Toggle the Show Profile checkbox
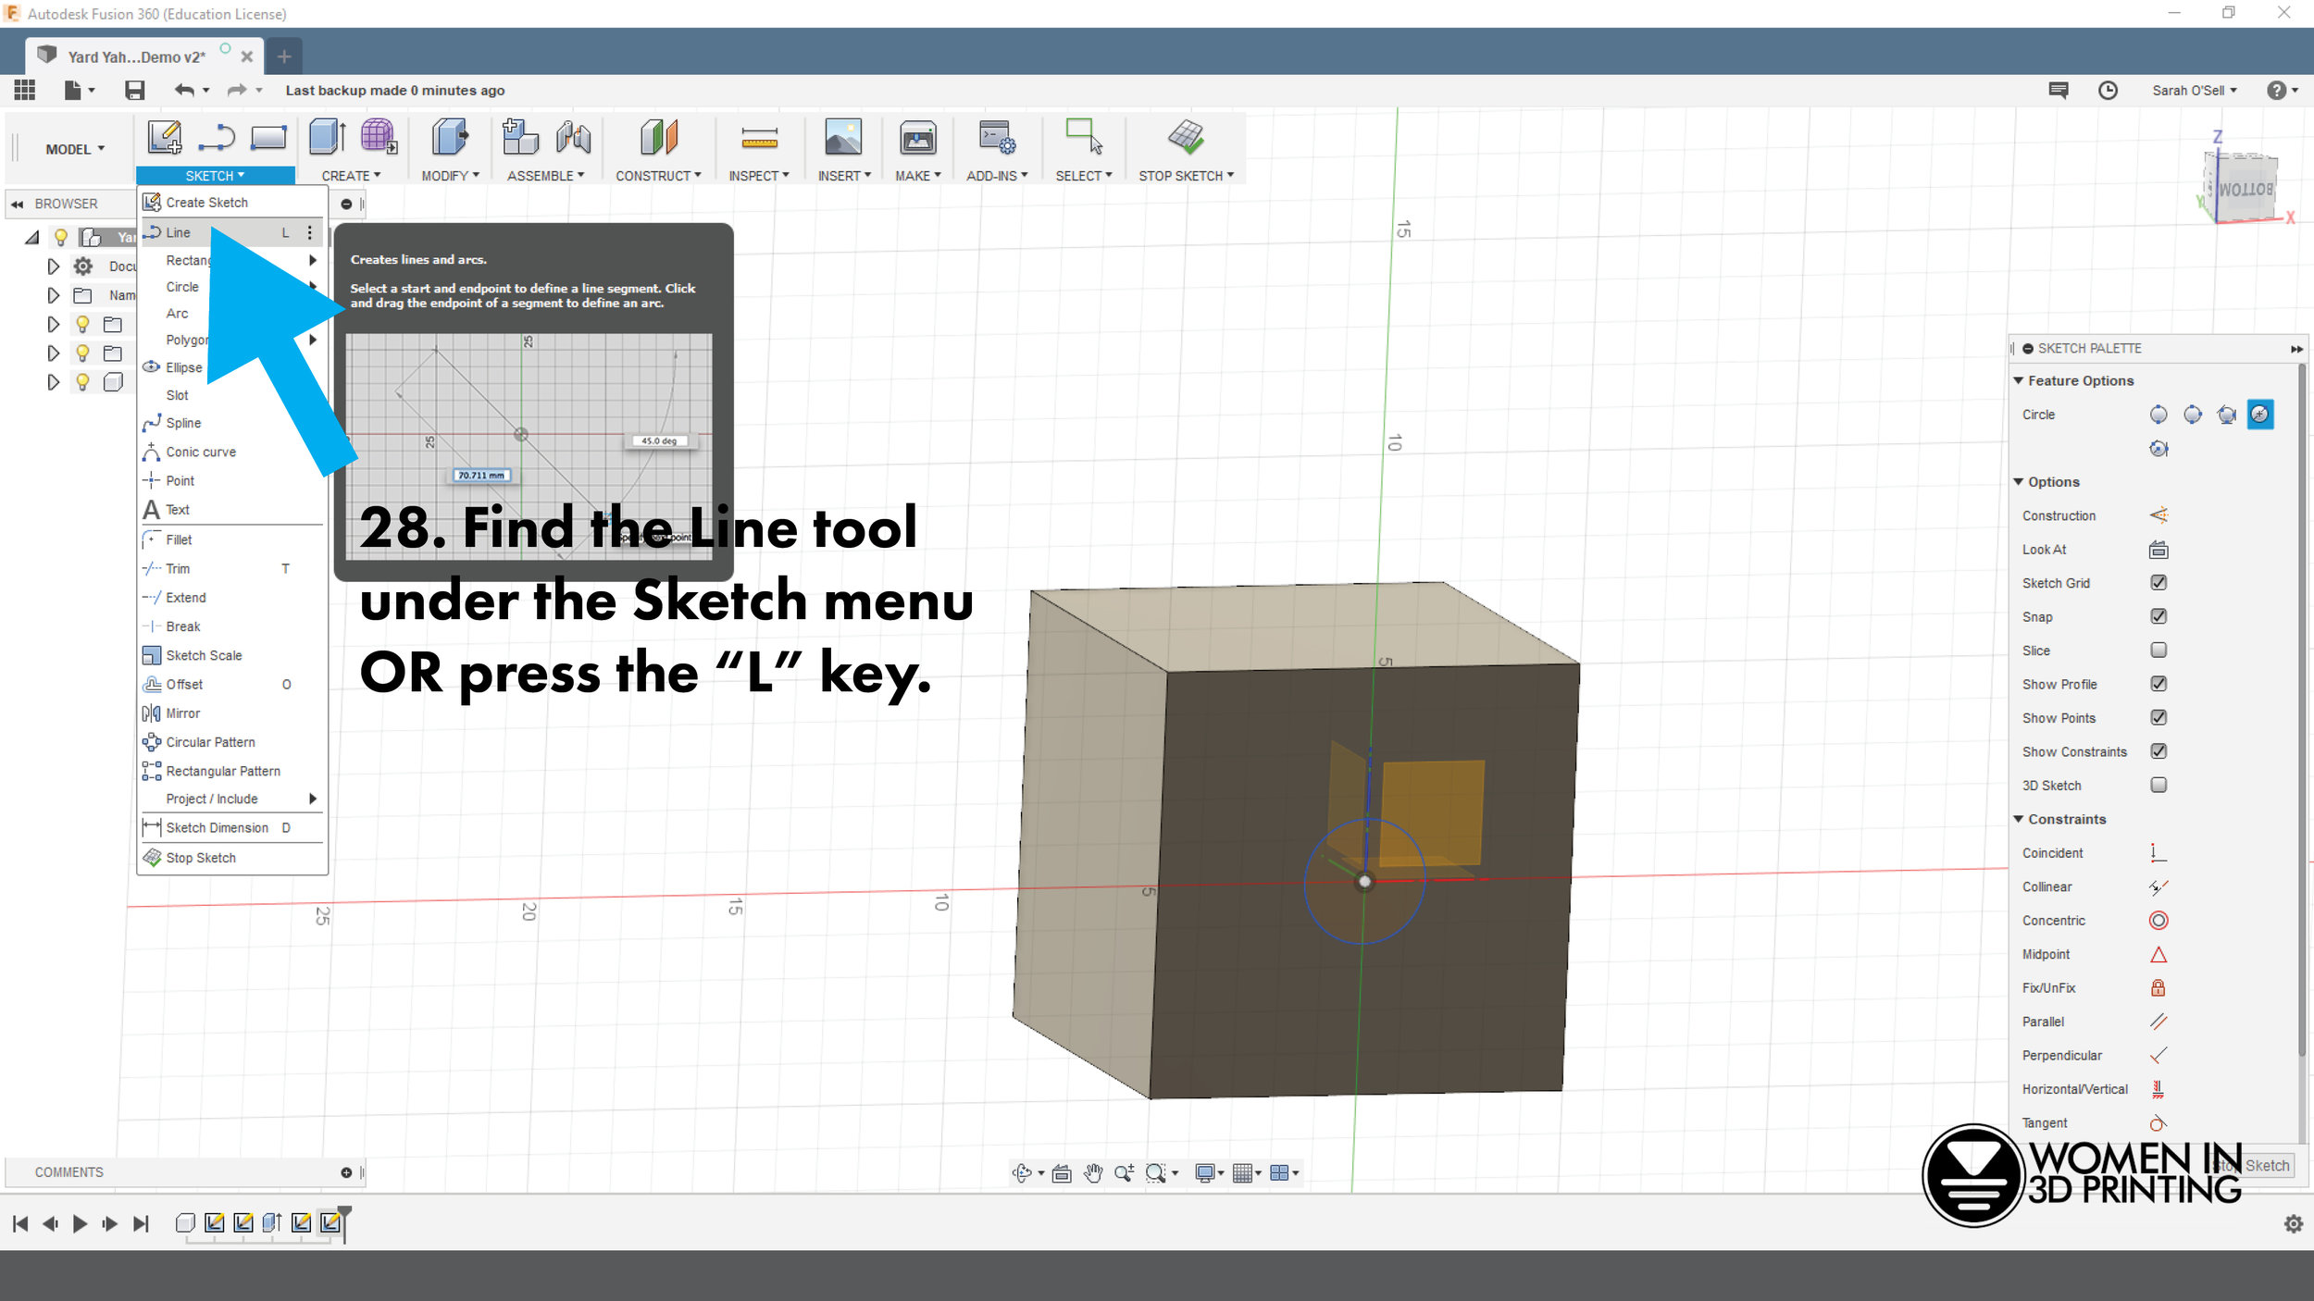Image resolution: width=2314 pixels, height=1301 pixels. [x=2158, y=684]
